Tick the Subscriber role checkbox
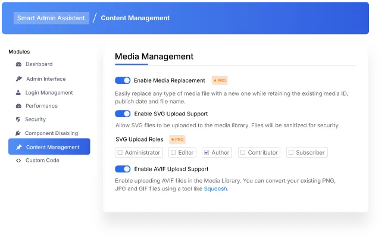Image resolution: width=391 pixels, height=248 pixels. point(290,153)
